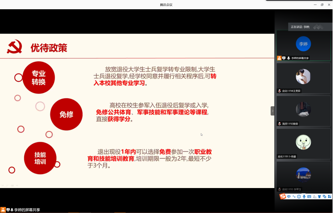This screenshot has width=333, height=213.
Task: Select participant 应化1193 李翠玉 avatar tile
Action: (x=303, y=175)
